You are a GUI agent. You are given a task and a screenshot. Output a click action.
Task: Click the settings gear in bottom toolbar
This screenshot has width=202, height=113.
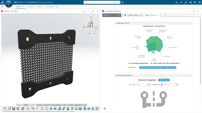click(x=28, y=108)
